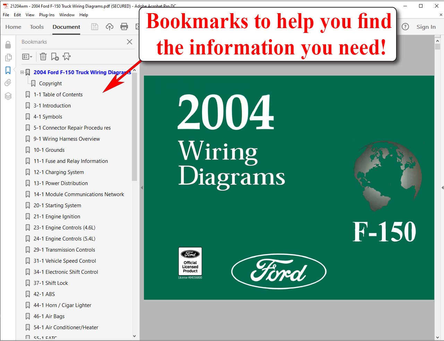Go to 34-1 Electronic Shift Control bookmark

(66, 272)
